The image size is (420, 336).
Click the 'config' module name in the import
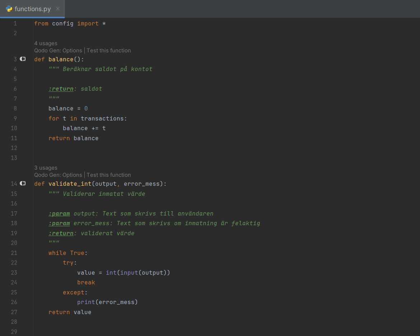pos(62,24)
